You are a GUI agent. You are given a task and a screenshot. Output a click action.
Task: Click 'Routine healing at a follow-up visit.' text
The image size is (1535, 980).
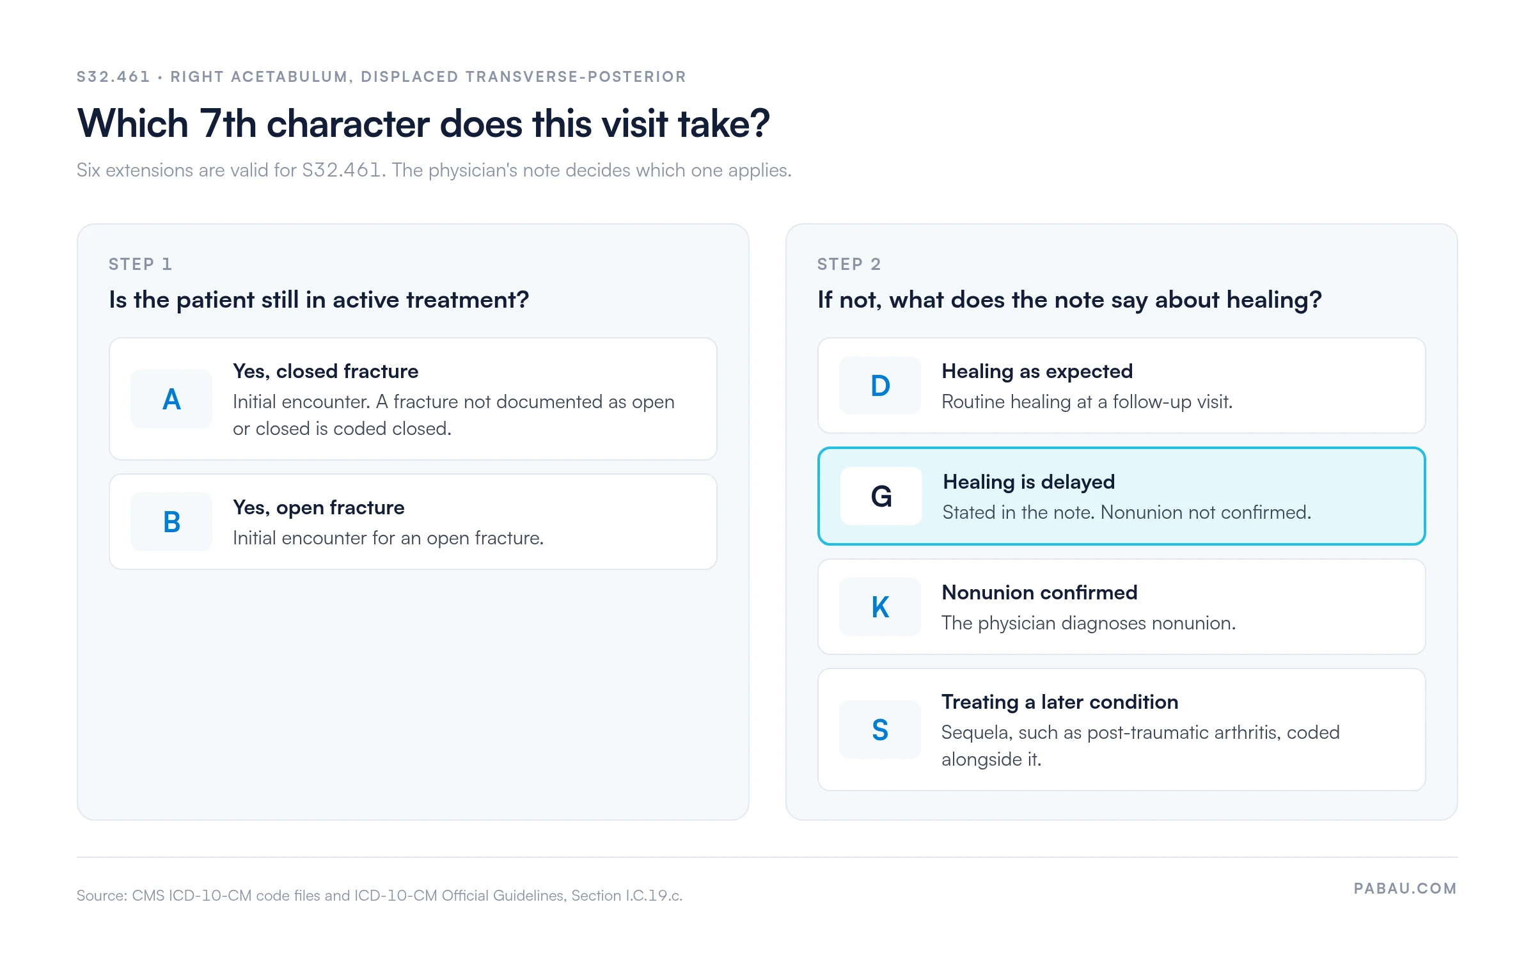coord(1087,402)
